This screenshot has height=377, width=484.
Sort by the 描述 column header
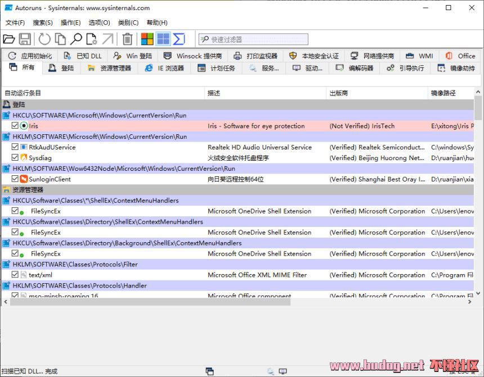pyautogui.click(x=214, y=93)
